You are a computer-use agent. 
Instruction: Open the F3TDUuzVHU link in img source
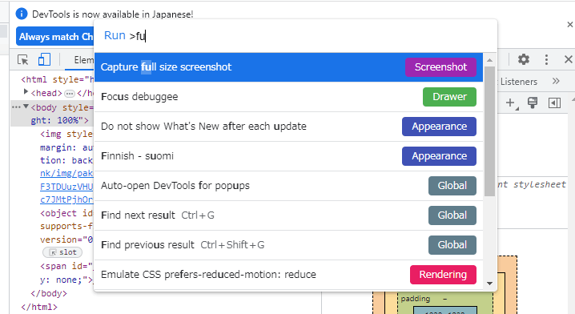66,187
